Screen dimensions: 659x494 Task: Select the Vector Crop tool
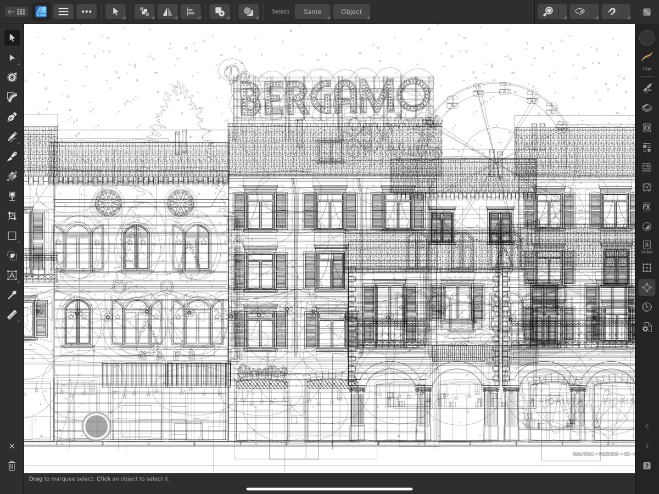(12, 216)
